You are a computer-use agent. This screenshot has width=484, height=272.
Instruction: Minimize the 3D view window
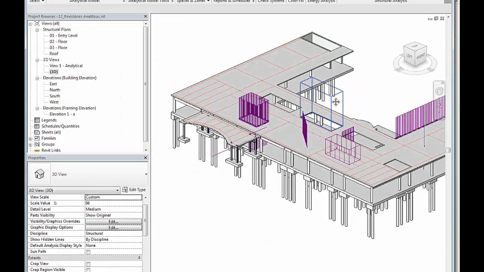pos(430,19)
